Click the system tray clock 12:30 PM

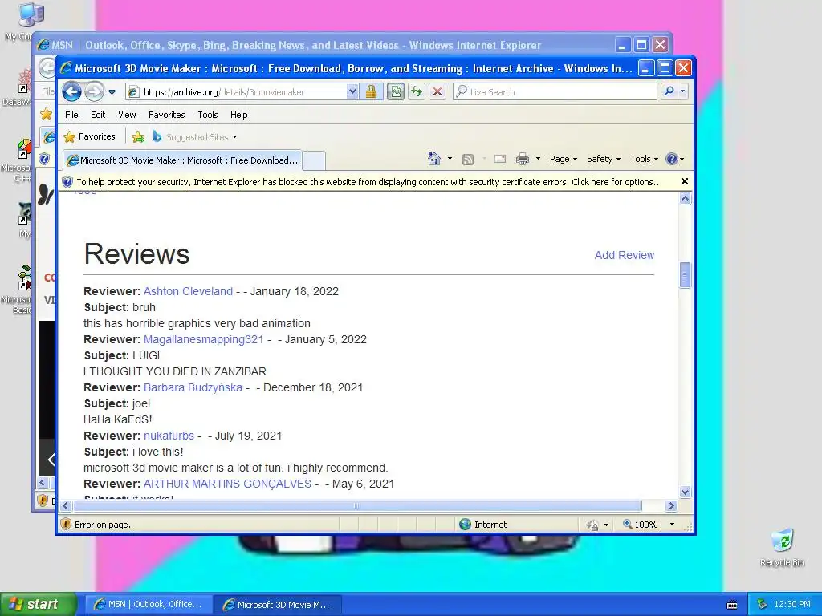click(792, 605)
